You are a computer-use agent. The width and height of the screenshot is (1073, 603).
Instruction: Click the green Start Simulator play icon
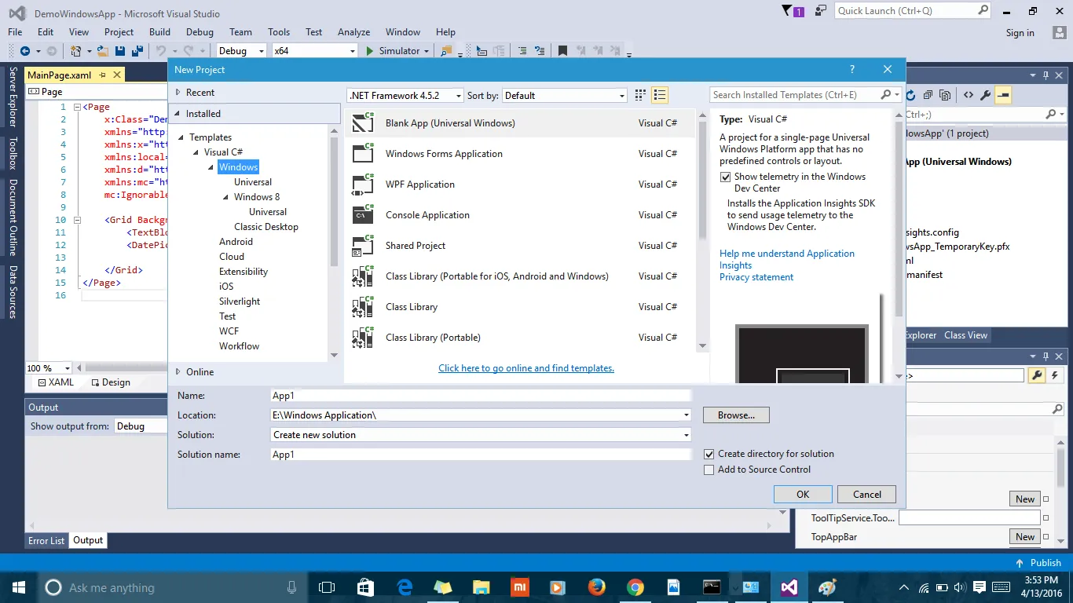(x=370, y=51)
